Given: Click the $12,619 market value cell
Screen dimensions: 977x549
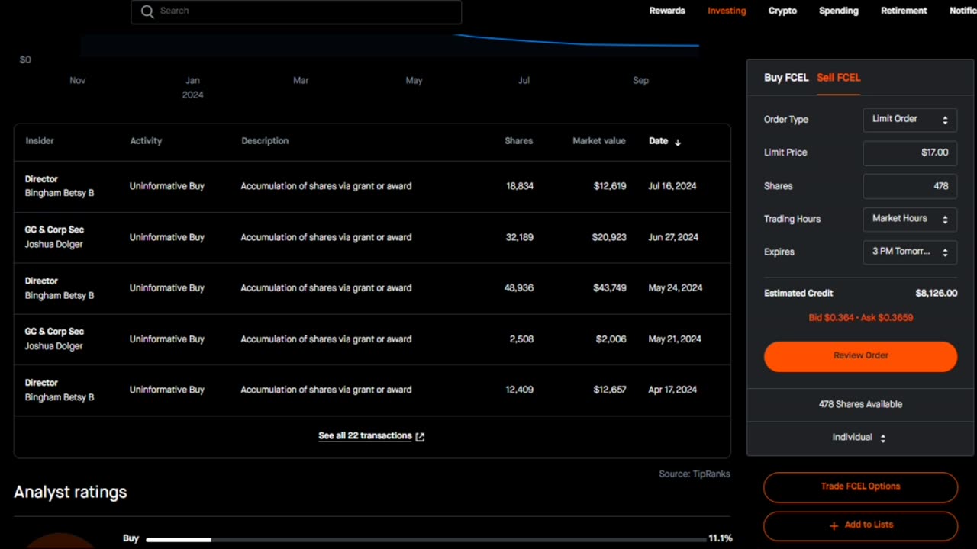Looking at the screenshot, I should point(610,186).
